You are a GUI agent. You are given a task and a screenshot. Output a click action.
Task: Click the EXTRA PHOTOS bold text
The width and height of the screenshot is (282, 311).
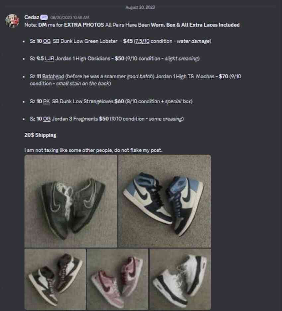point(84,25)
